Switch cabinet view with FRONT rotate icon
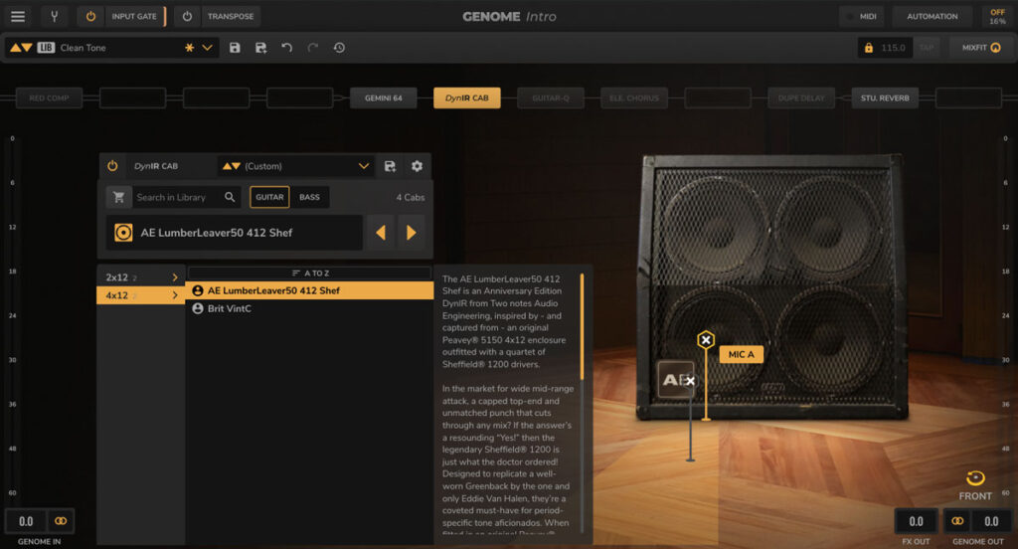Image resolution: width=1018 pixels, height=549 pixels. click(975, 478)
